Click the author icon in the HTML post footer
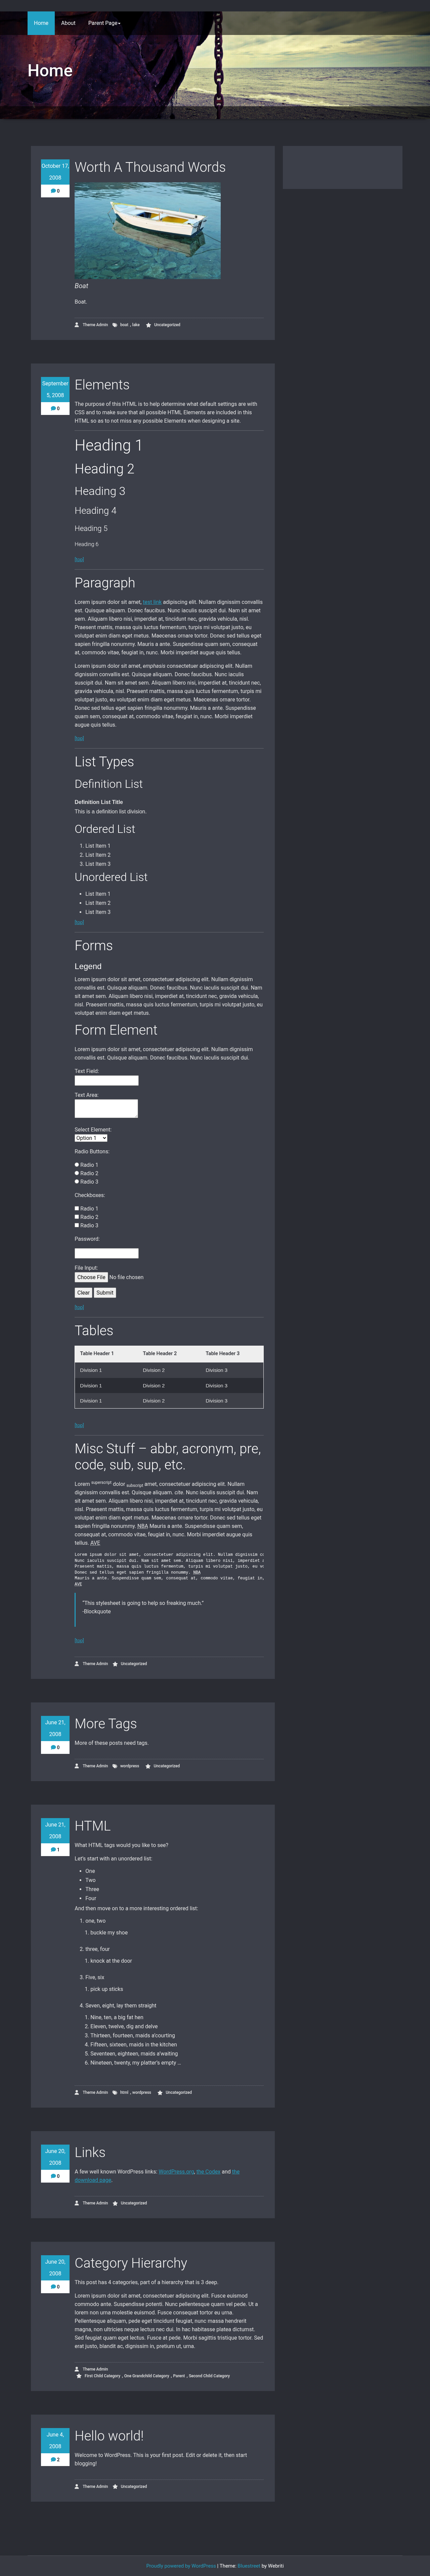Viewport: 430px width, 2576px height. pyautogui.click(x=77, y=2092)
